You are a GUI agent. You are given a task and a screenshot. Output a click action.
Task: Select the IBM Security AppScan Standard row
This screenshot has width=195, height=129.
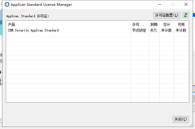(33, 30)
